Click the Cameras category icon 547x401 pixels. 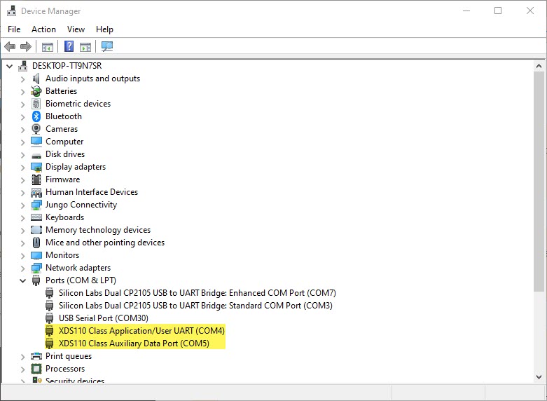(x=36, y=129)
